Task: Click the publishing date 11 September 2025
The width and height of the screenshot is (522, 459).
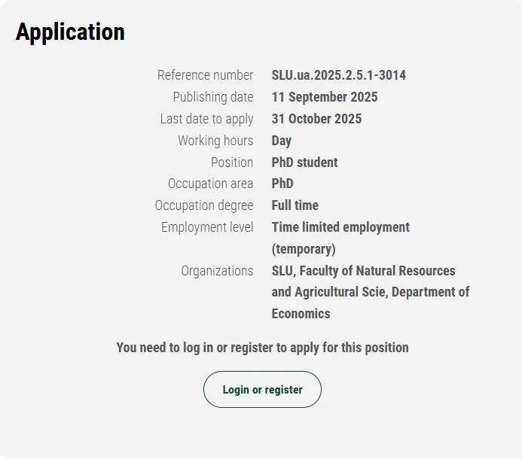Action: [x=325, y=97]
